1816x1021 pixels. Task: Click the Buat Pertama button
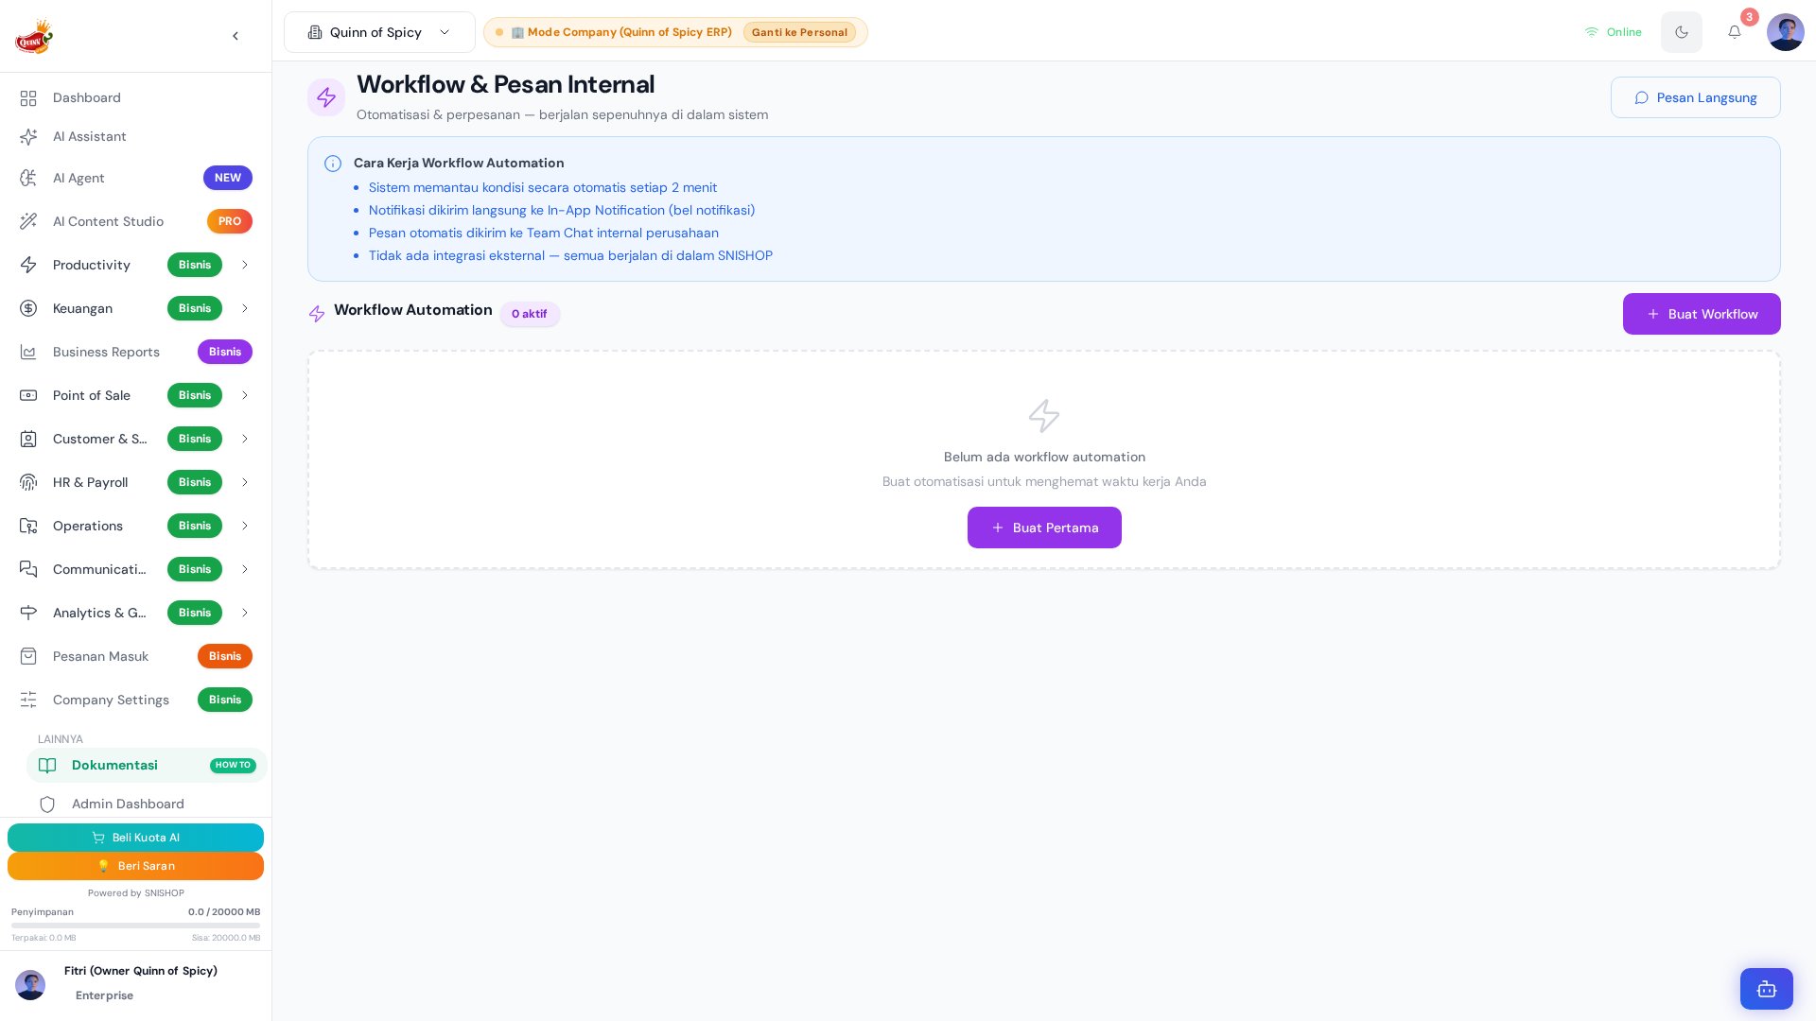1044,528
